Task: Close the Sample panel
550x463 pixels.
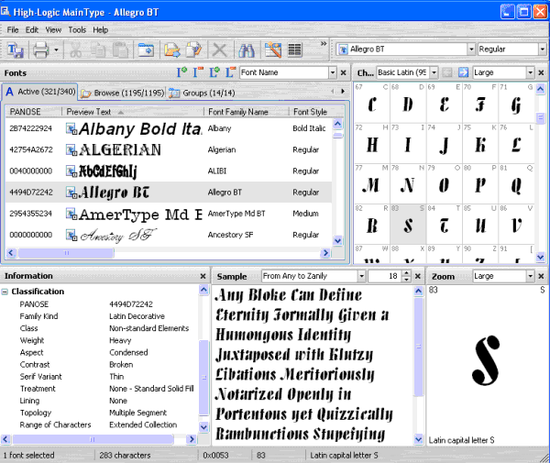Action: [x=418, y=276]
